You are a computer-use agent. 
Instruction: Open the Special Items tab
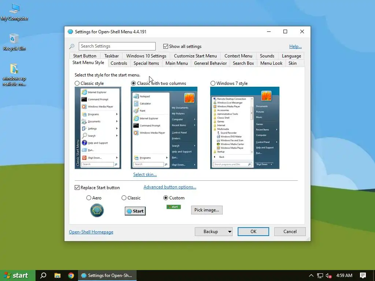pyautogui.click(x=146, y=63)
